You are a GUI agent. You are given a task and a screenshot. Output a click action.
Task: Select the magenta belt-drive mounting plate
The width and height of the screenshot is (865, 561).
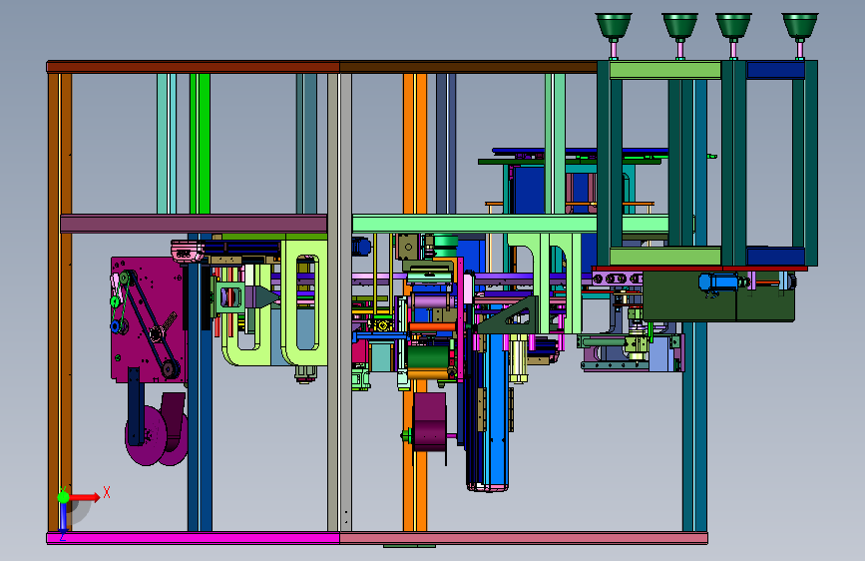(148, 319)
